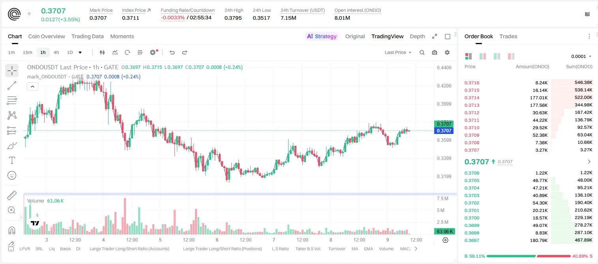Open chart settings gear icon

pos(447,52)
